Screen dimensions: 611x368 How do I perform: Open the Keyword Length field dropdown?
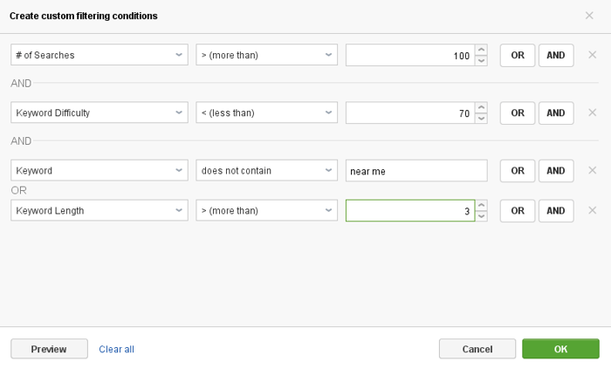click(100, 210)
